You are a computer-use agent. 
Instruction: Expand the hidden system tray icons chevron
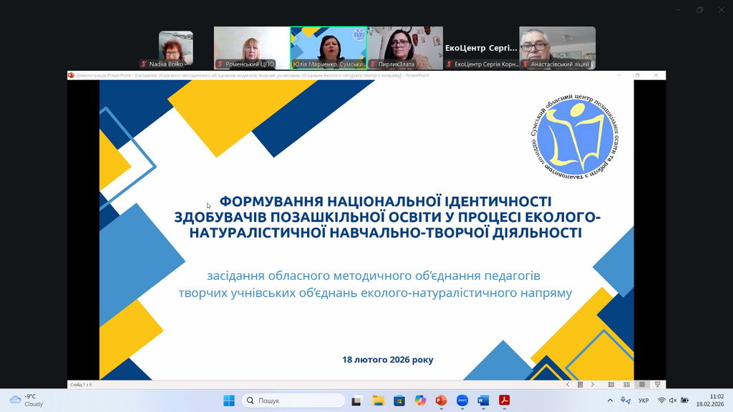coord(610,401)
